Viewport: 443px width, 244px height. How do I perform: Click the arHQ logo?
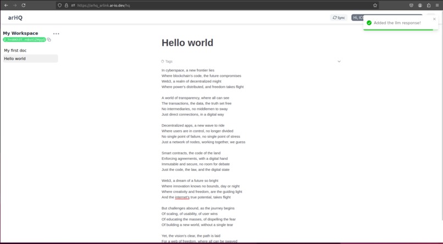click(x=15, y=18)
